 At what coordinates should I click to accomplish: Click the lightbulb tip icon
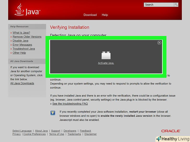point(53,113)
